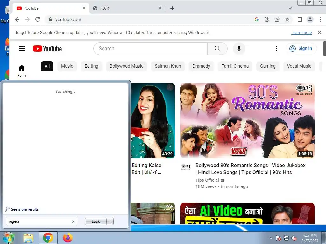
Task: Select the All filter chip
Action: [x=47, y=66]
